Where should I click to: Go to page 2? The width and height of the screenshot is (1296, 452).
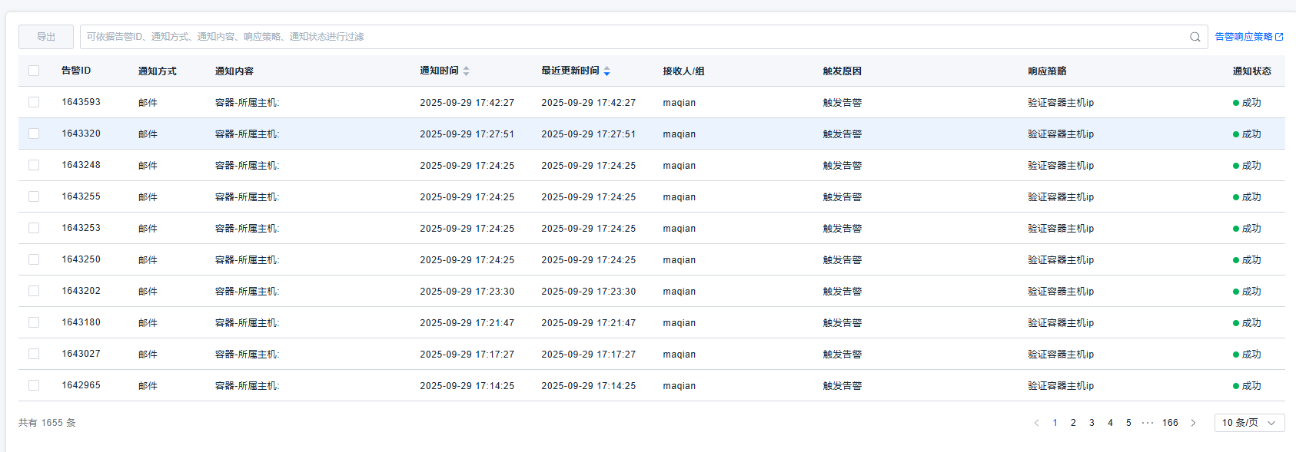click(x=1073, y=423)
